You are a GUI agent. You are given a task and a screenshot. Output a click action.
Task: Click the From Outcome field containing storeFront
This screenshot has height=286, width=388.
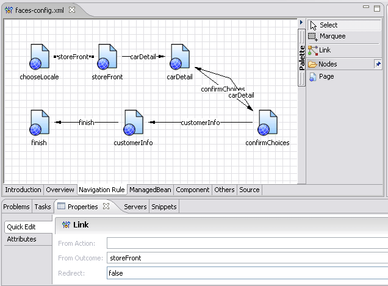pos(247,258)
